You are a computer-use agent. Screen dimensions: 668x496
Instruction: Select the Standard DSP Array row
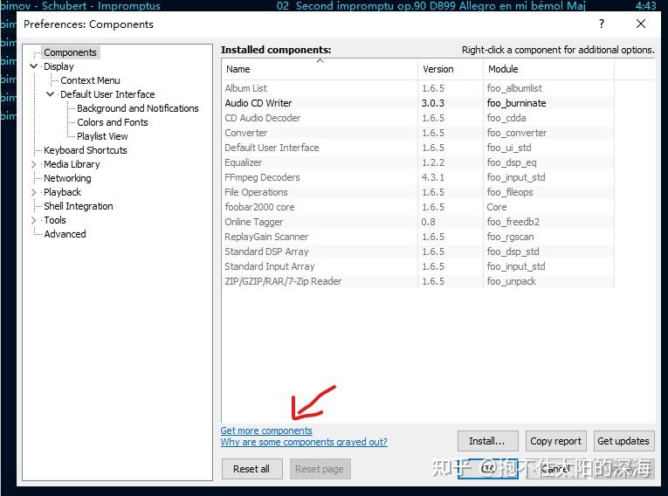pos(417,251)
